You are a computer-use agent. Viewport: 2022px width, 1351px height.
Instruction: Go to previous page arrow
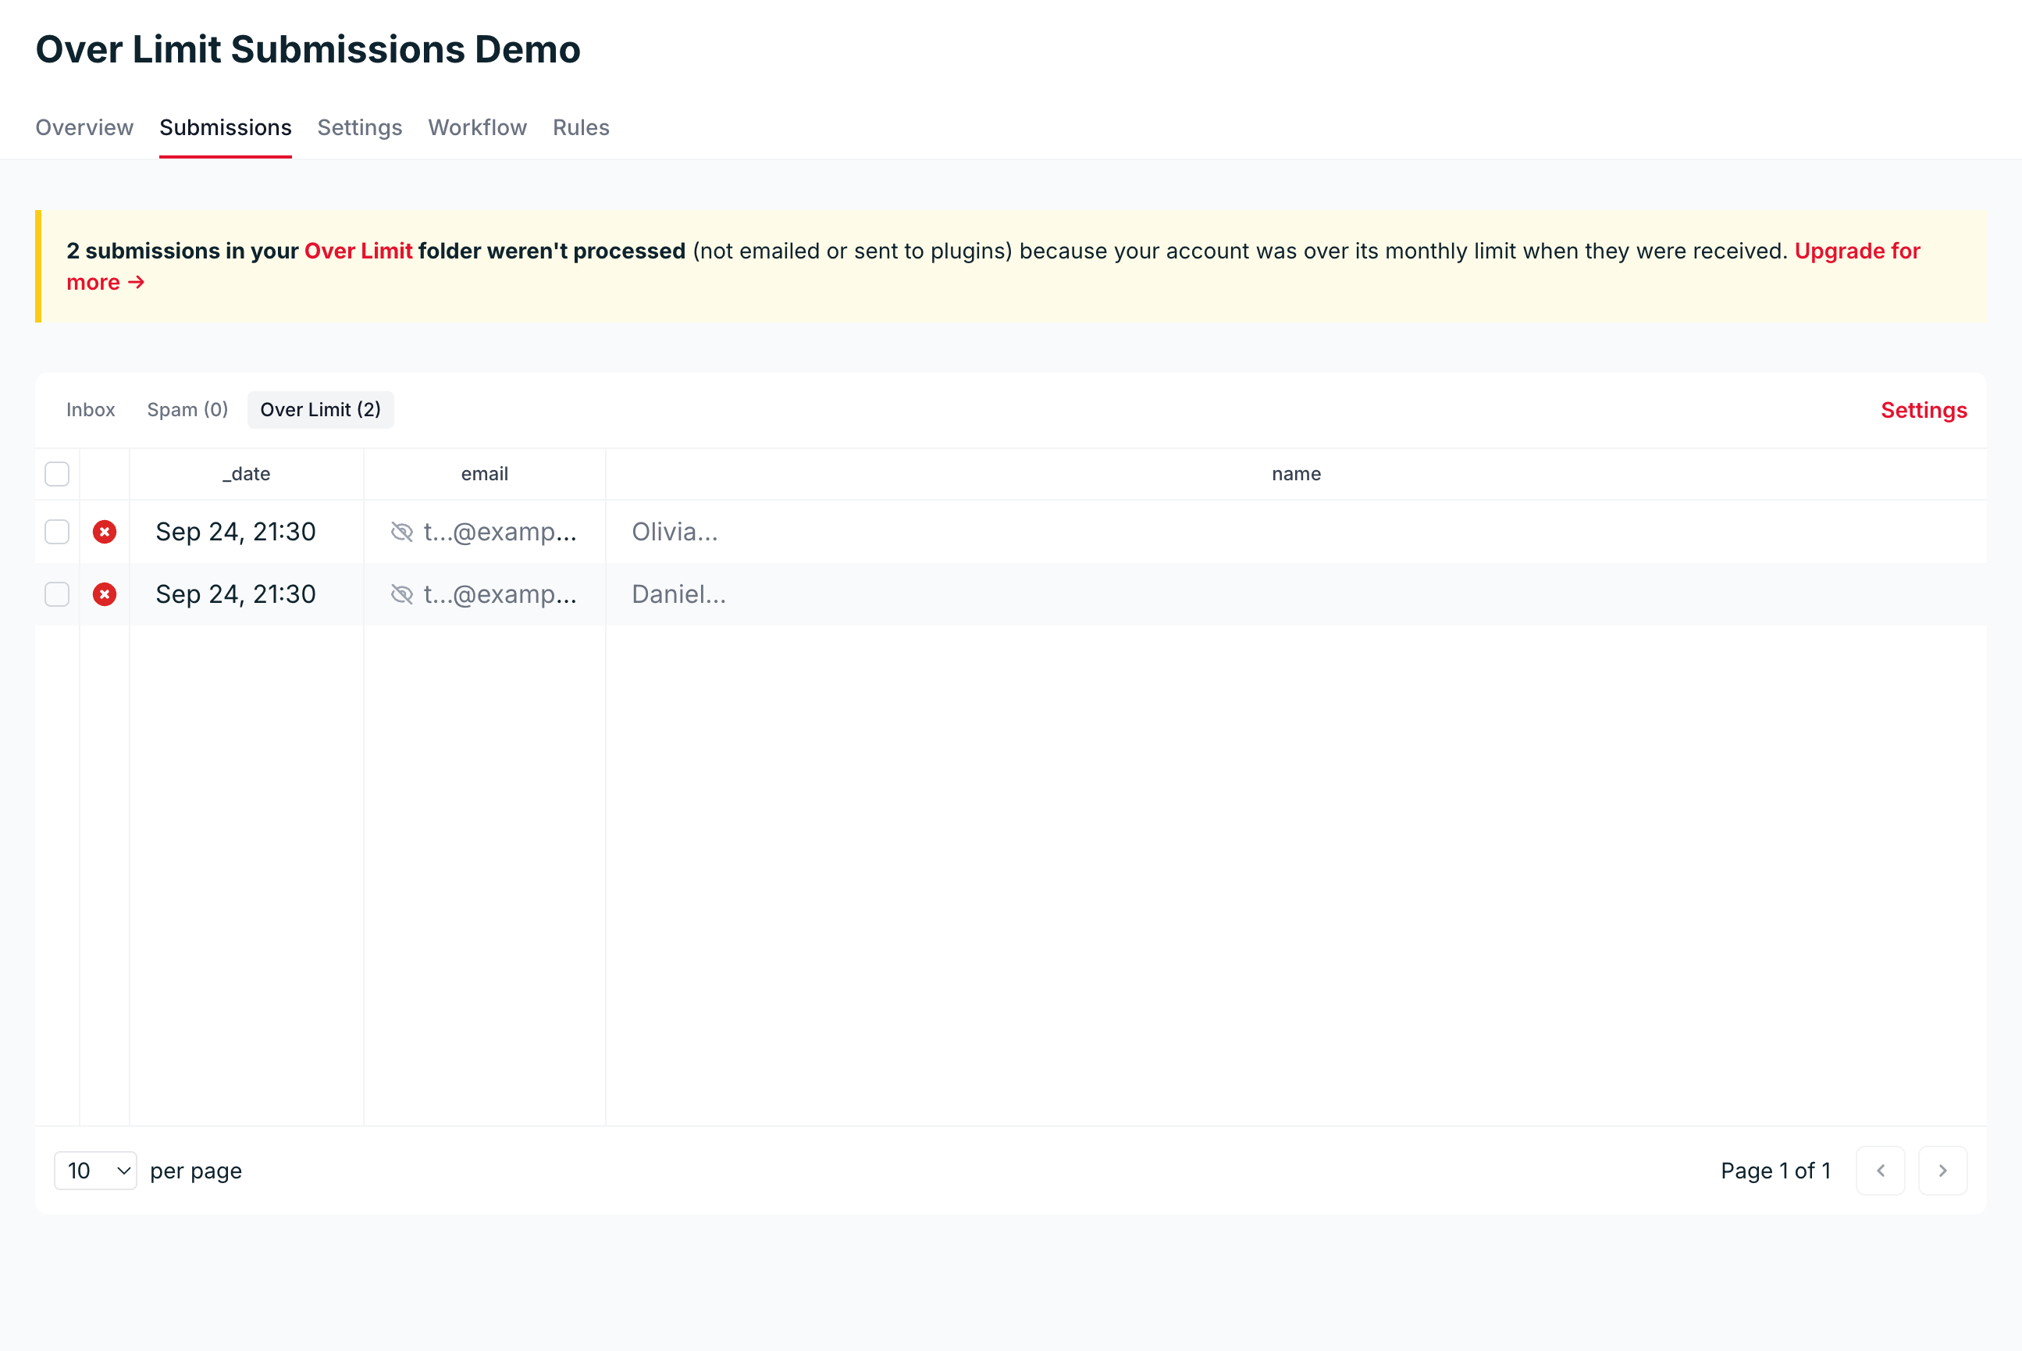point(1881,1170)
